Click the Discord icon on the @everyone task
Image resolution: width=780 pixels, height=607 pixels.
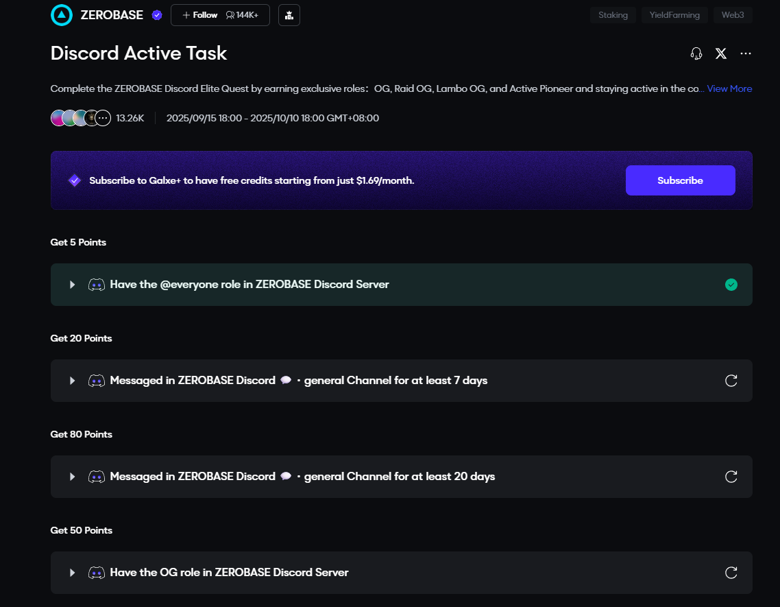click(96, 284)
